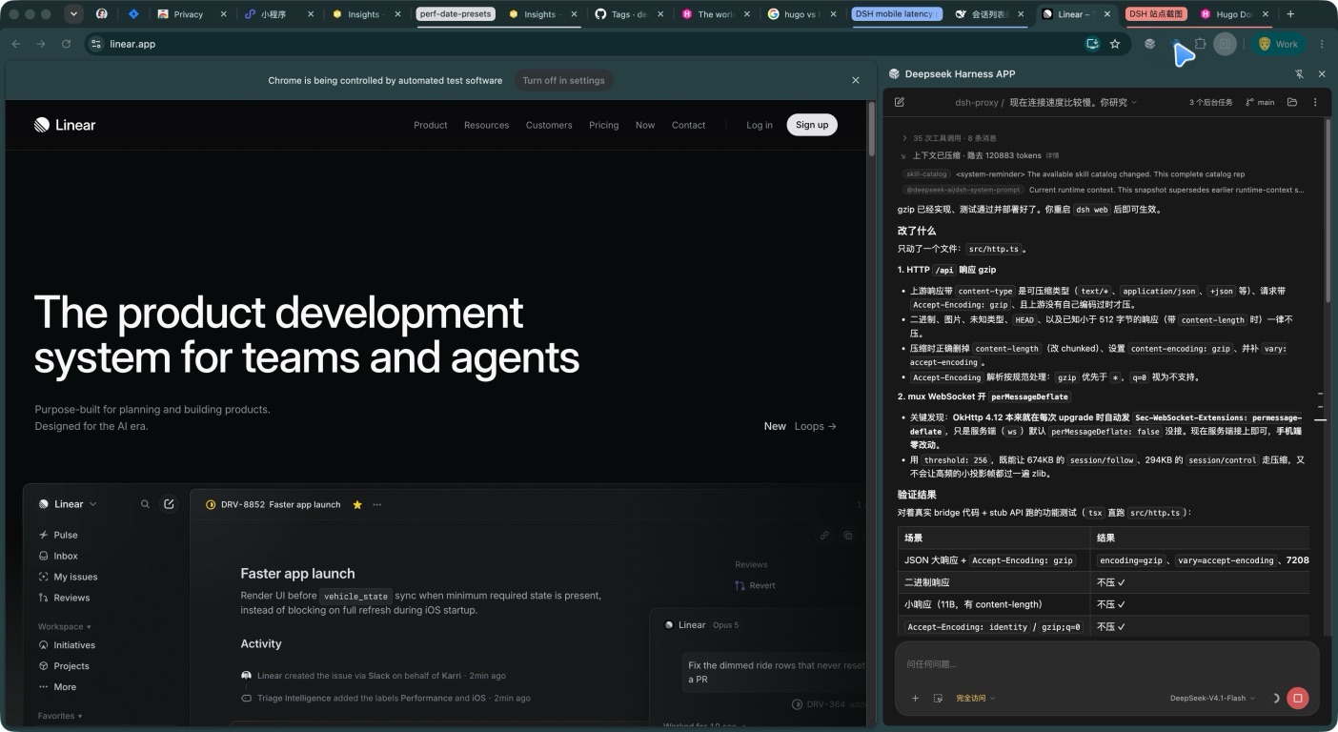This screenshot has width=1338, height=732.
Task: Open the Linear workspace dropdown in preview sidebar
Action: coord(69,504)
